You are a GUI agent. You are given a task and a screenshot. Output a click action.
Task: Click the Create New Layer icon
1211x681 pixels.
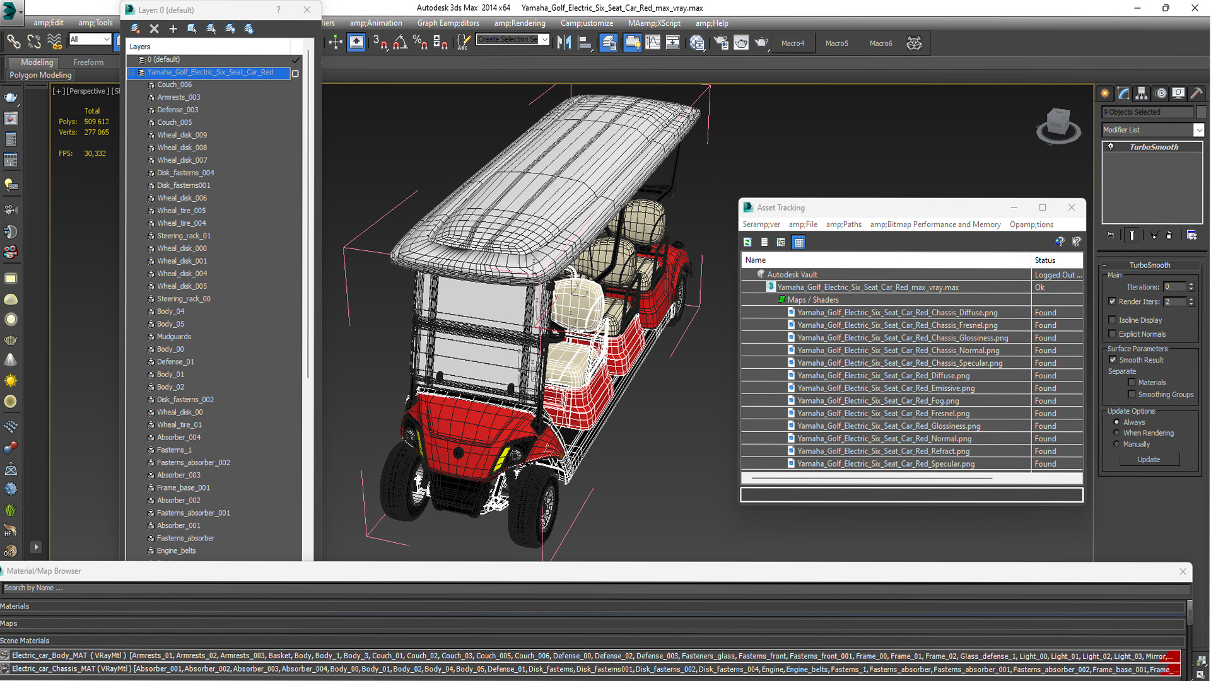(135, 28)
